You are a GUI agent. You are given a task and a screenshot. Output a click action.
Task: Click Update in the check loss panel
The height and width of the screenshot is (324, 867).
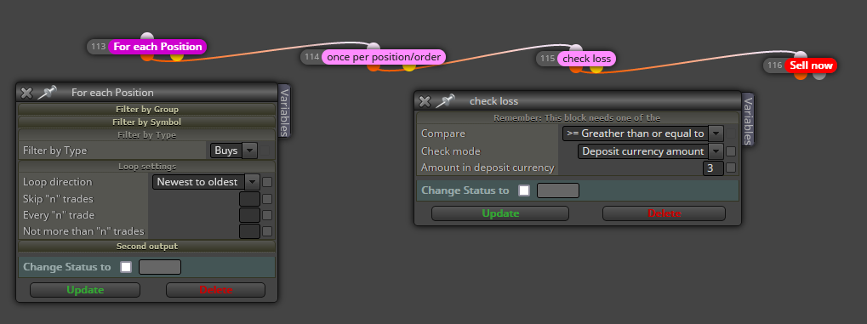coord(499,213)
